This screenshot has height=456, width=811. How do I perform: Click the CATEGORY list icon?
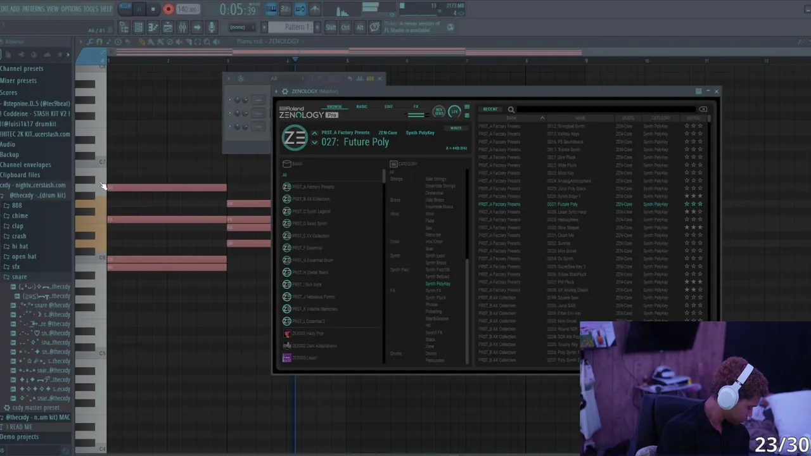point(393,163)
